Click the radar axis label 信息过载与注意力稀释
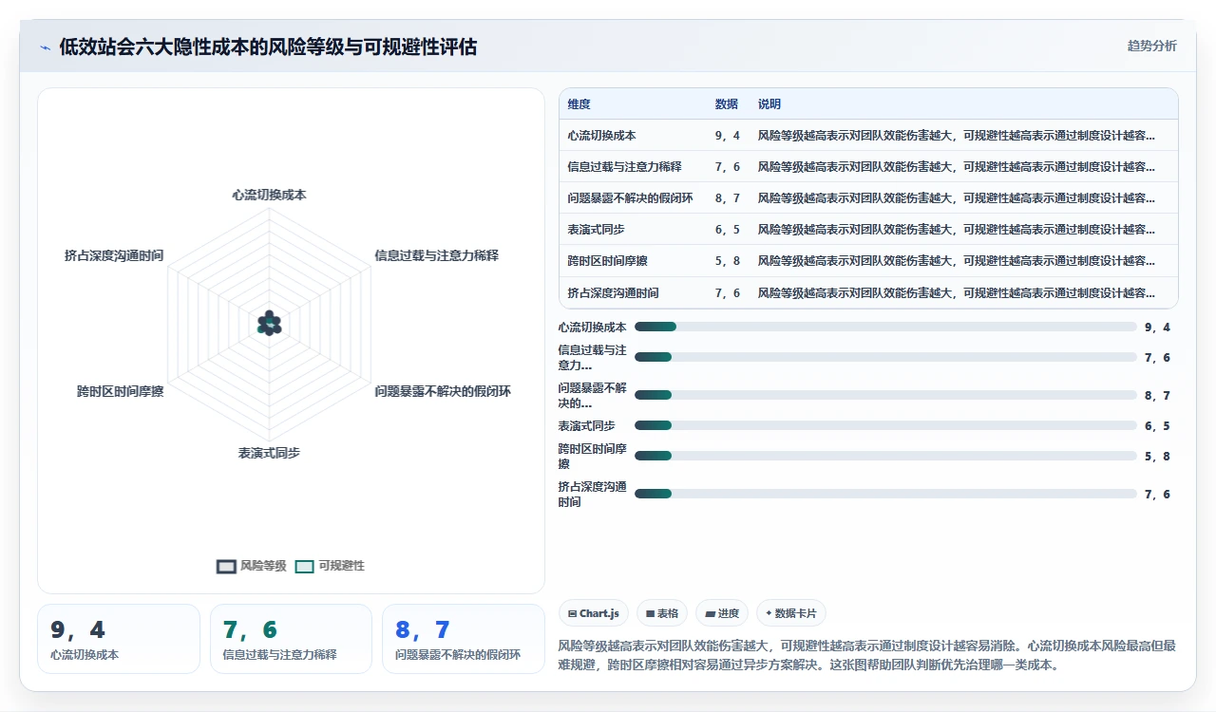1216x712 pixels. click(437, 255)
